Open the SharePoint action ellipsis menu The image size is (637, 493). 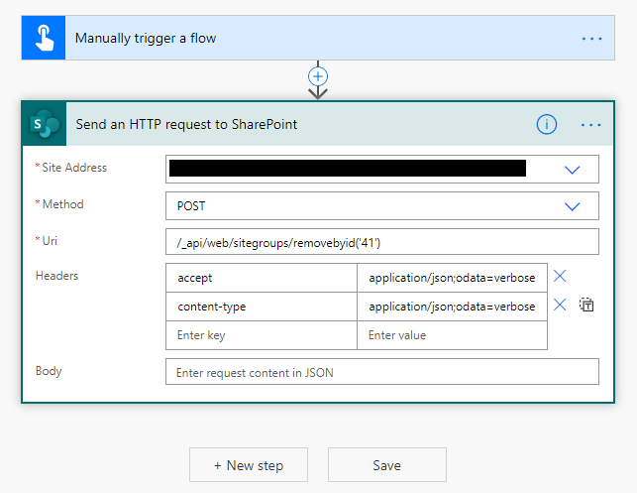(x=591, y=125)
